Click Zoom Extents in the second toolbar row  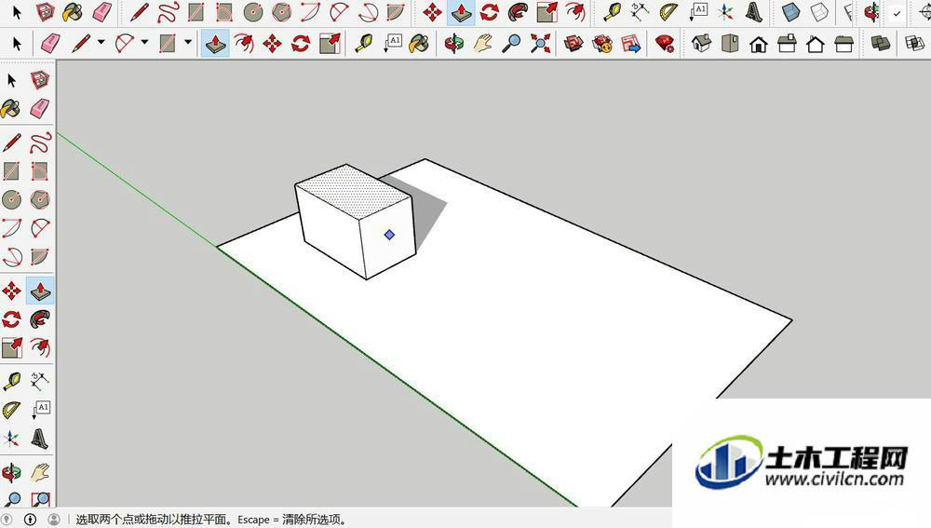(x=540, y=44)
